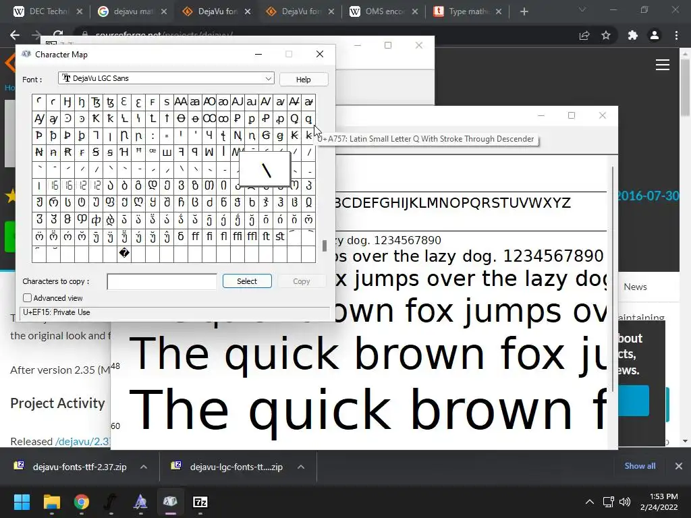Open 7-Zip from the taskbar
Image resolution: width=691 pixels, height=518 pixels.
coord(200,502)
